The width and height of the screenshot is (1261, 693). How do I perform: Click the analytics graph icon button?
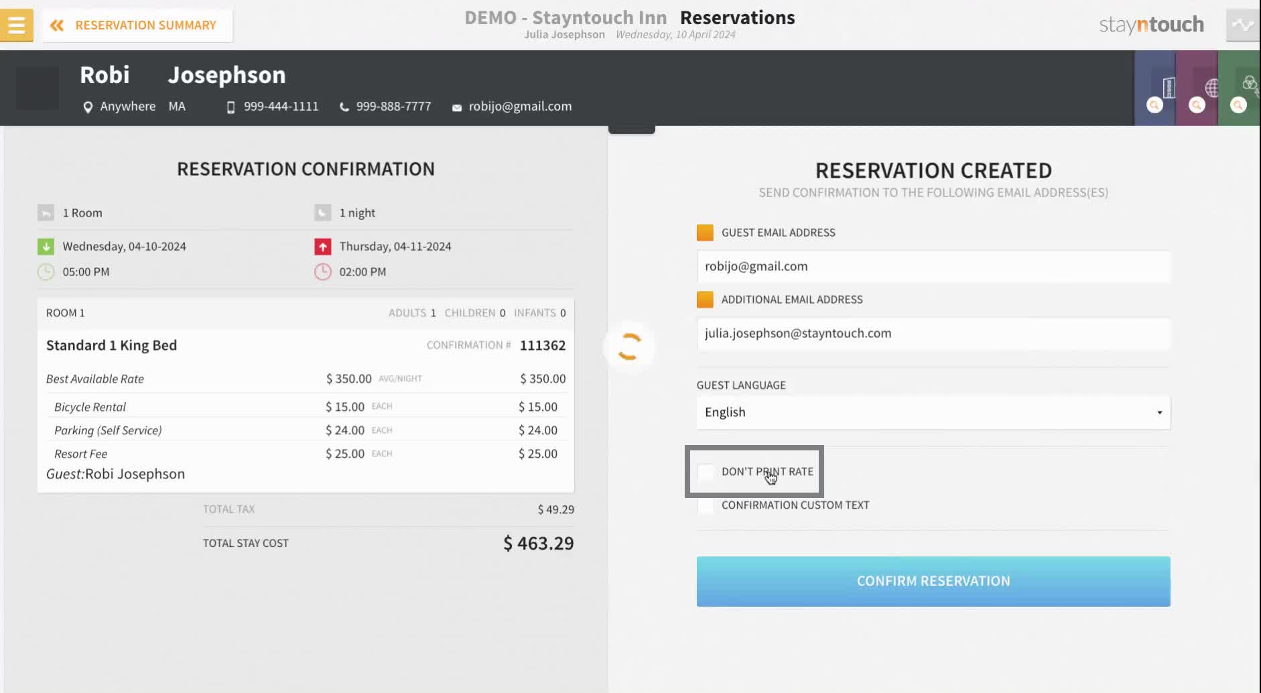click(1243, 25)
